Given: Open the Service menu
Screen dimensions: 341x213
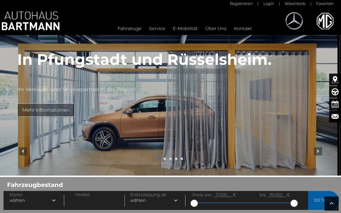Looking at the screenshot, I should (x=157, y=28).
